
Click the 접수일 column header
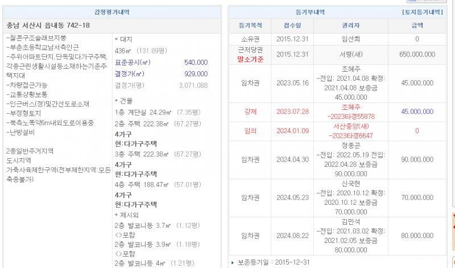click(x=292, y=25)
